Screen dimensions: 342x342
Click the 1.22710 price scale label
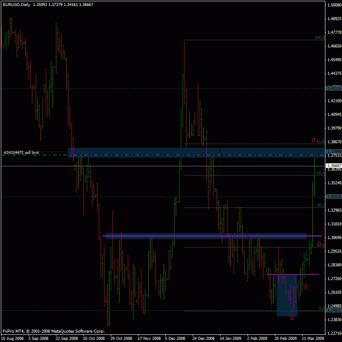pyautogui.click(x=334, y=333)
